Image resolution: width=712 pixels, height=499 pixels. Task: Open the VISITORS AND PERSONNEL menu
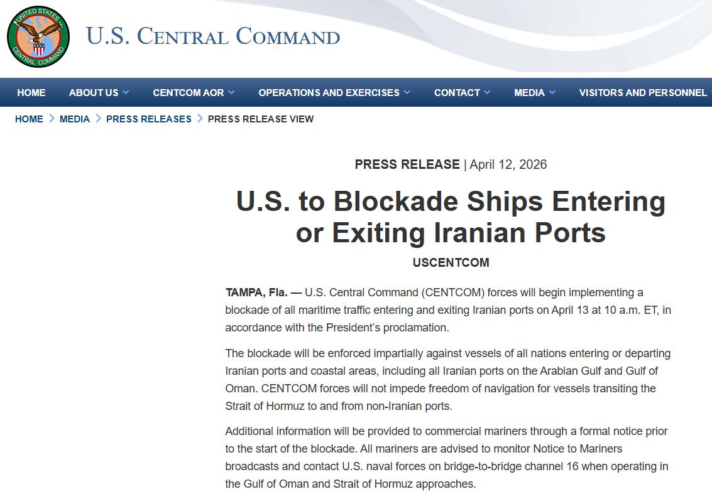(x=642, y=93)
